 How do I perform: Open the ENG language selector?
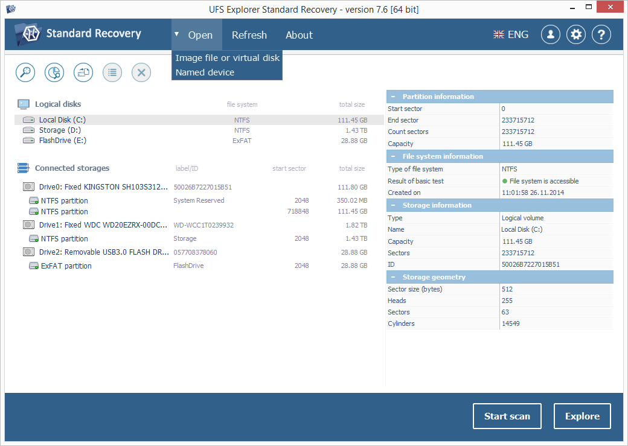[x=511, y=35]
